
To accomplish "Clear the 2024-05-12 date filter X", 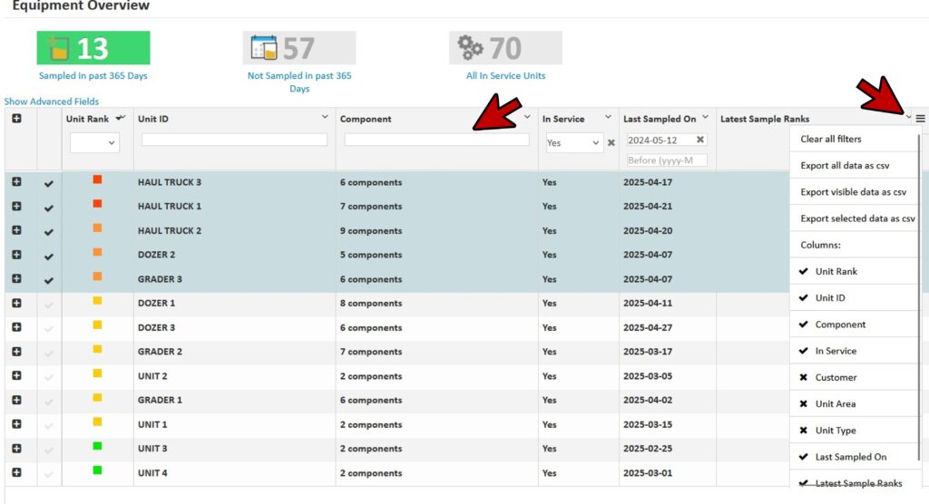I will pyautogui.click(x=700, y=140).
